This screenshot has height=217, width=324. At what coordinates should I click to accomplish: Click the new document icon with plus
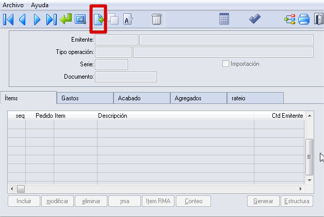point(99,20)
